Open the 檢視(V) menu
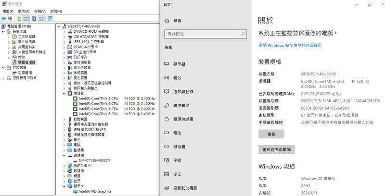Screen dimensions: 385x196 40,11
